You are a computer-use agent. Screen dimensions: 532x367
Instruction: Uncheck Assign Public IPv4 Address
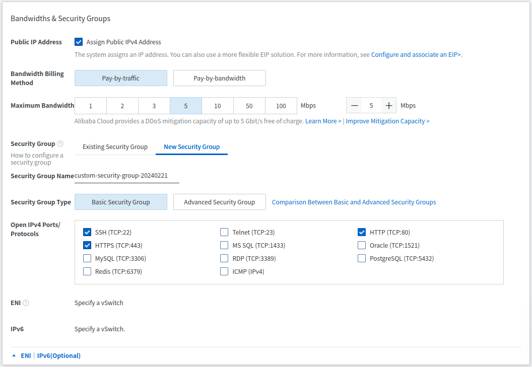point(79,42)
